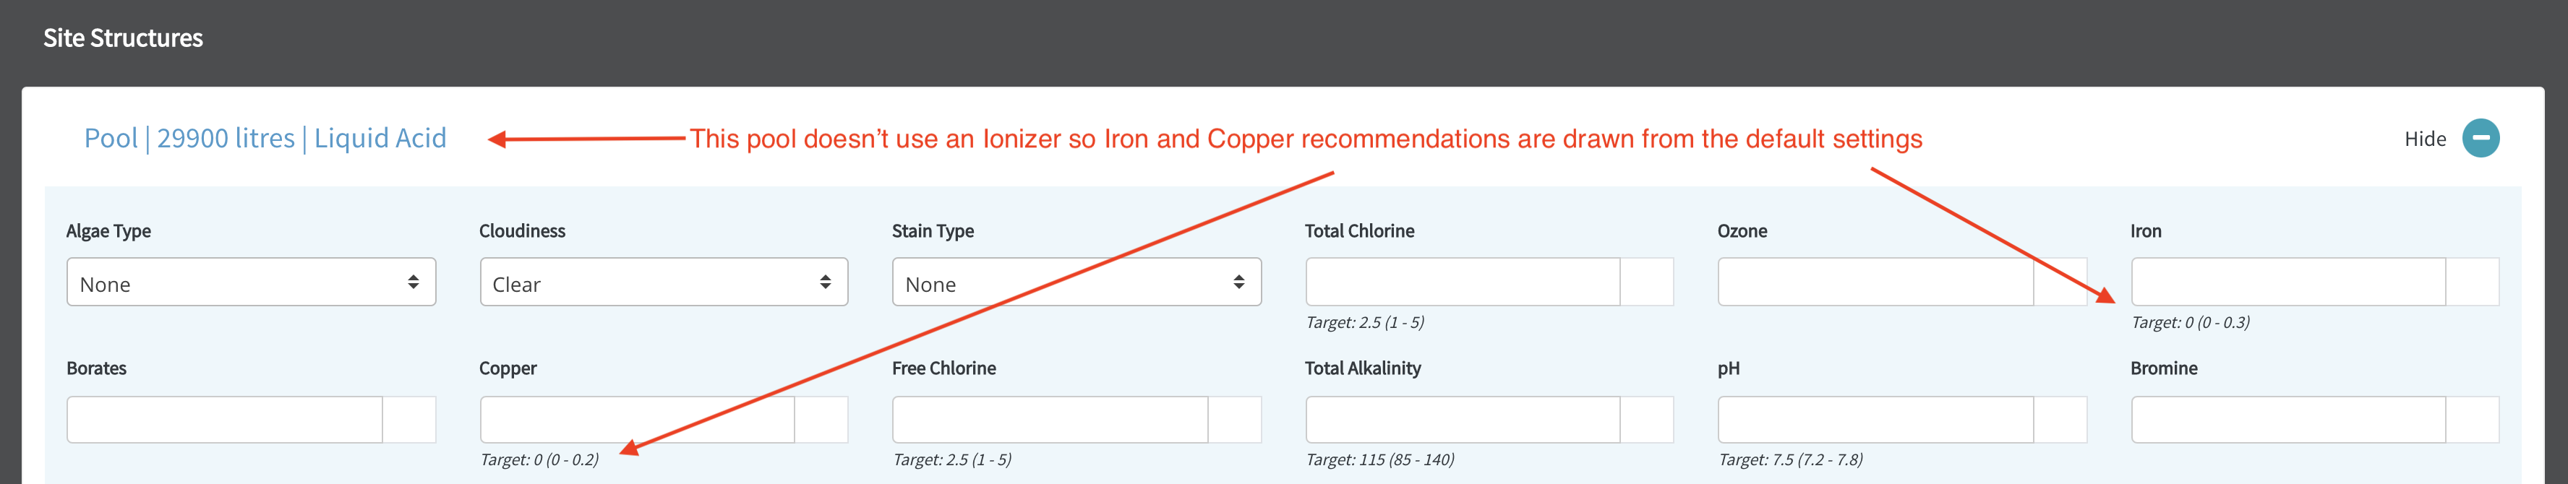Click into the pH input field

1875,420
